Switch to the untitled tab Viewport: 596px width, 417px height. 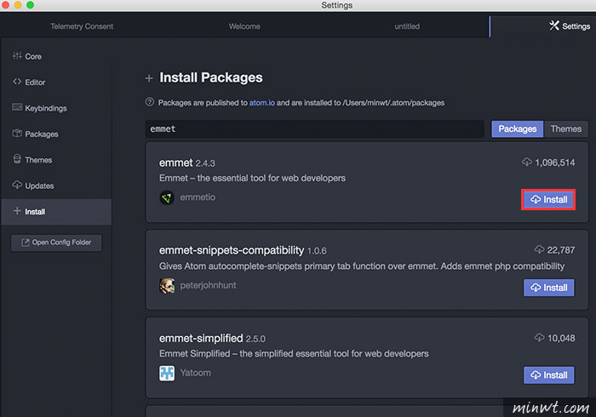point(407,26)
